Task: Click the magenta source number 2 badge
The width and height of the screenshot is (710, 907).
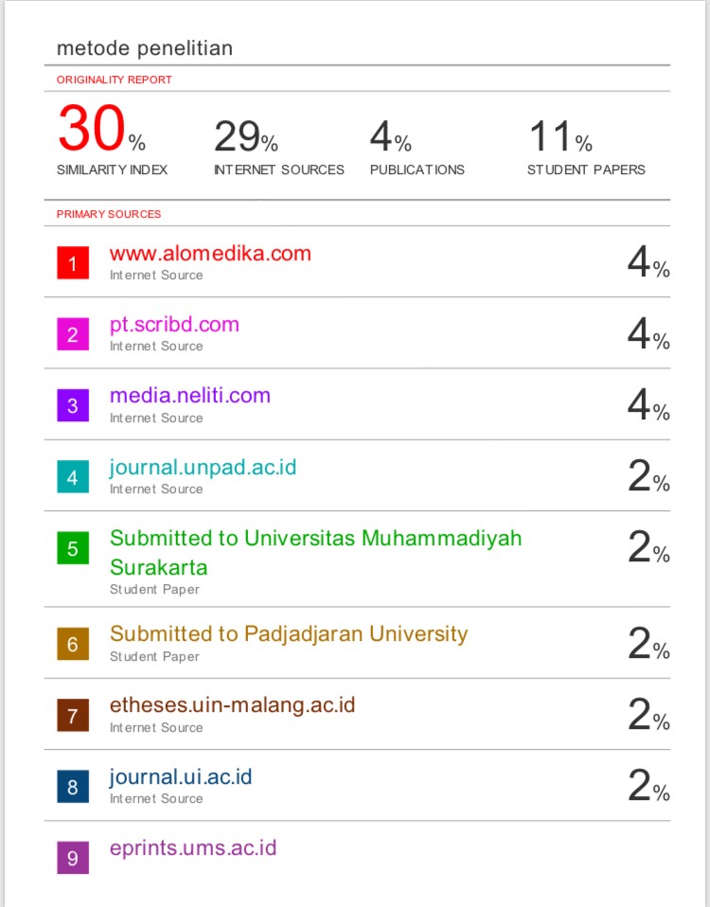Action: click(x=73, y=334)
